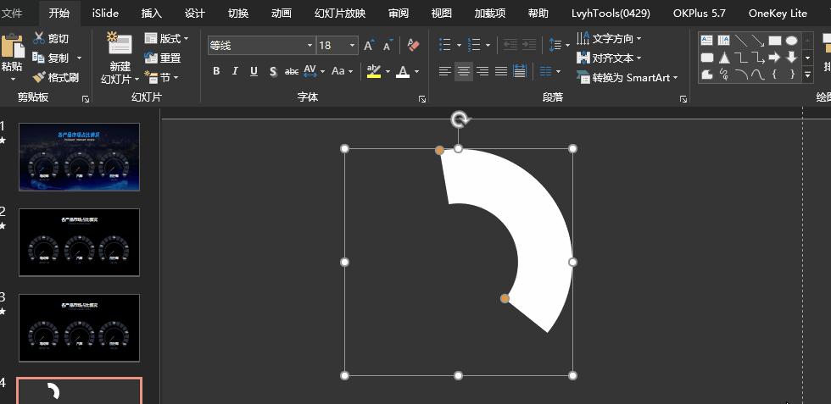Open the font name dropdown (等线)
The image size is (831, 404).
click(x=310, y=45)
